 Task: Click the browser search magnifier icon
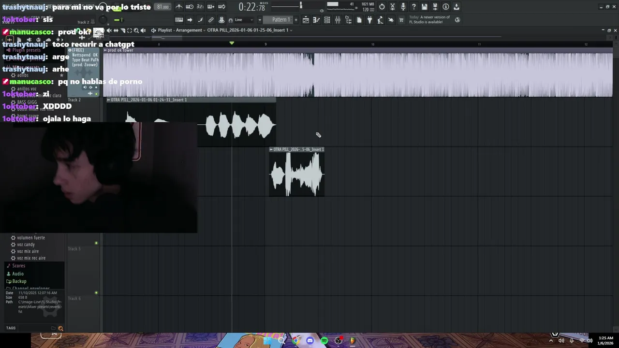coord(60,328)
